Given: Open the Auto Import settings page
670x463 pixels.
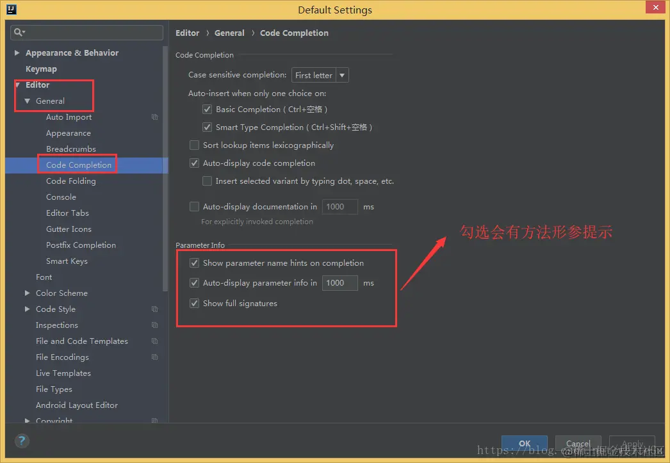Looking at the screenshot, I should tap(69, 117).
